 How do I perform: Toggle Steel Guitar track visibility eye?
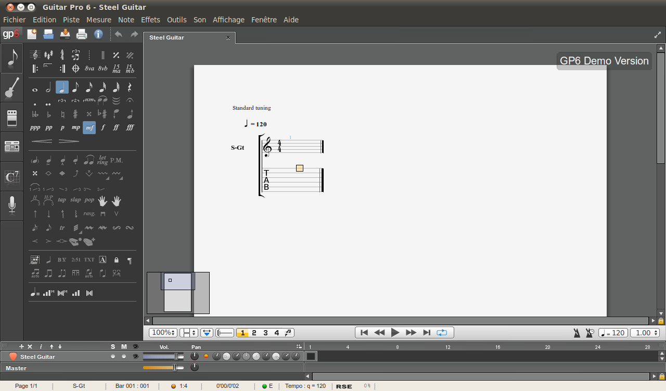click(x=136, y=357)
